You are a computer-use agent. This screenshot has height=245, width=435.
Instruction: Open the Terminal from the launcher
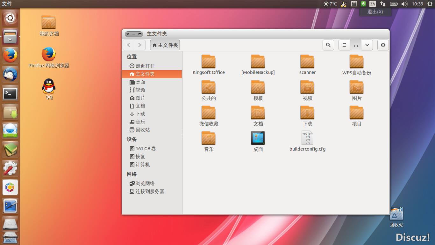(x=10, y=93)
